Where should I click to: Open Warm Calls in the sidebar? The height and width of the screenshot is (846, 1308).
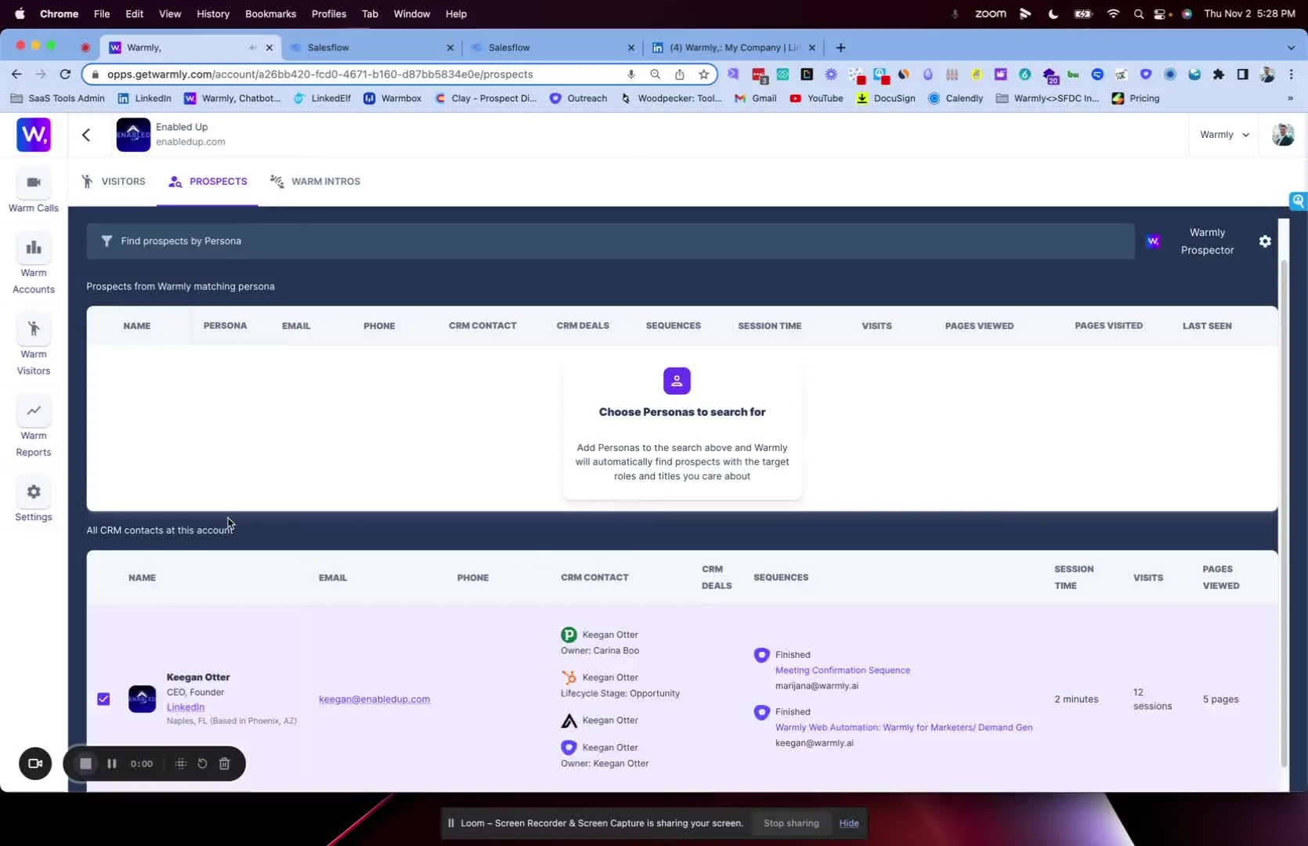click(x=34, y=191)
